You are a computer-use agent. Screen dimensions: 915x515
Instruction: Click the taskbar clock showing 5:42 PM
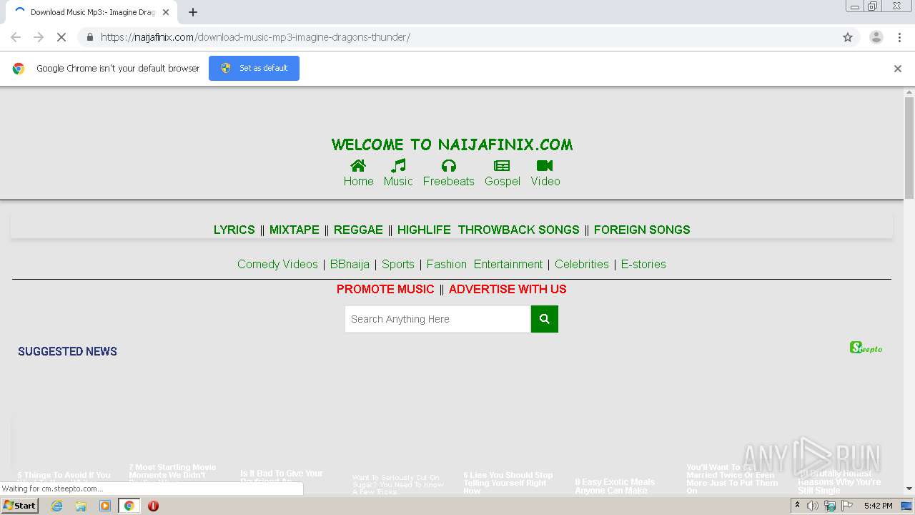tap(878, 506)
